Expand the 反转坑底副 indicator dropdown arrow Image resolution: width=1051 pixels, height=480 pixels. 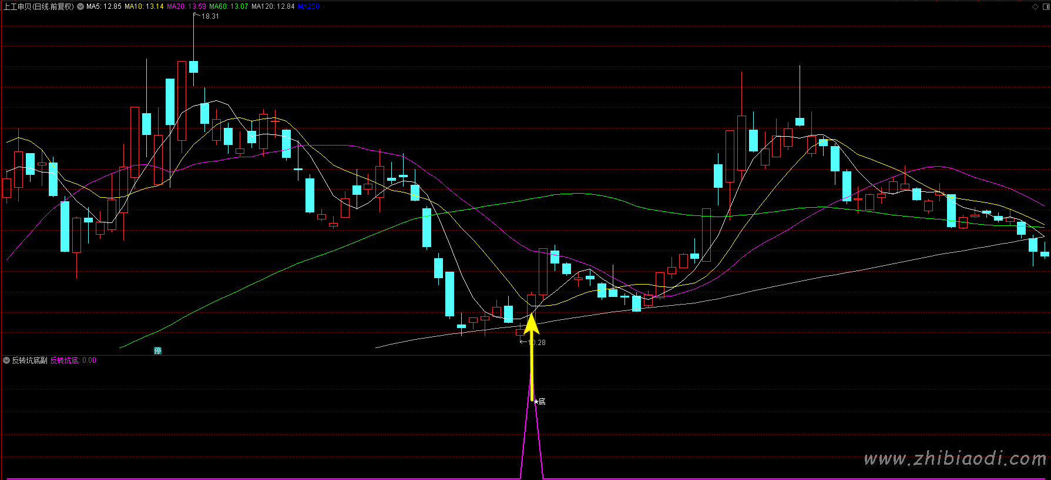pos(6,360)
